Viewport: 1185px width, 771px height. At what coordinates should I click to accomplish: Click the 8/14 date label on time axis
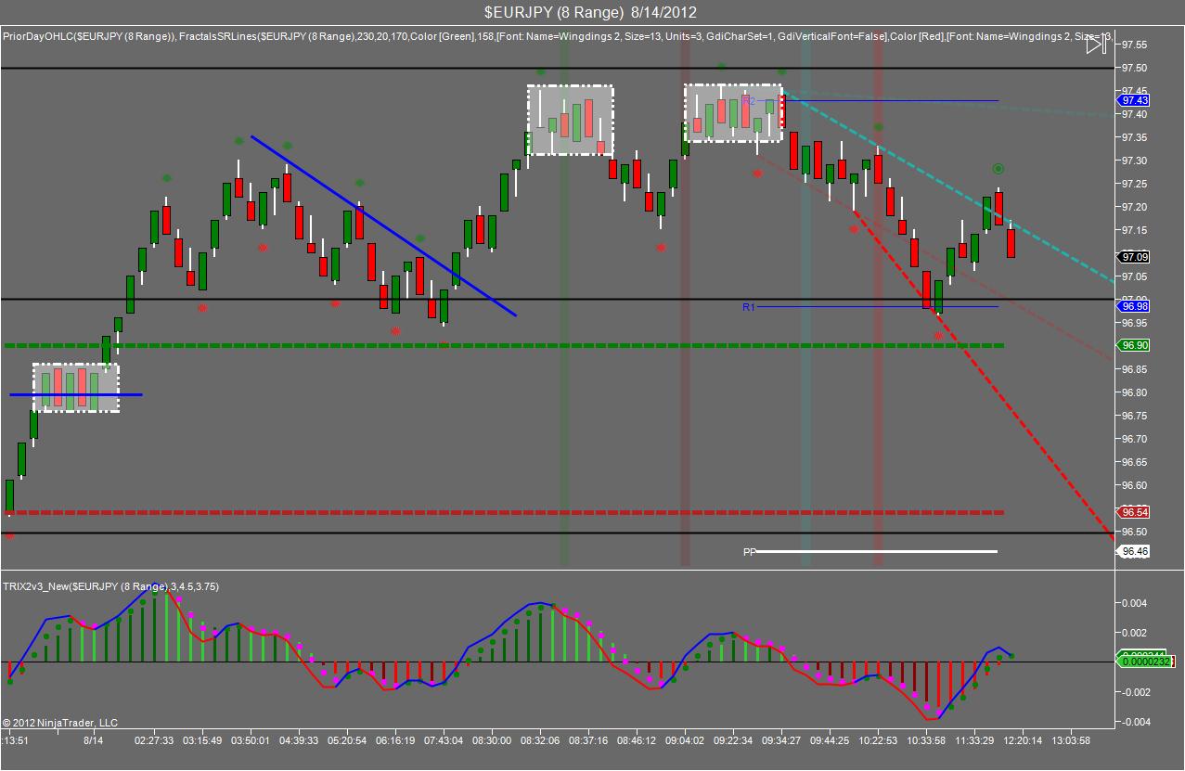(x=93, y=740)
